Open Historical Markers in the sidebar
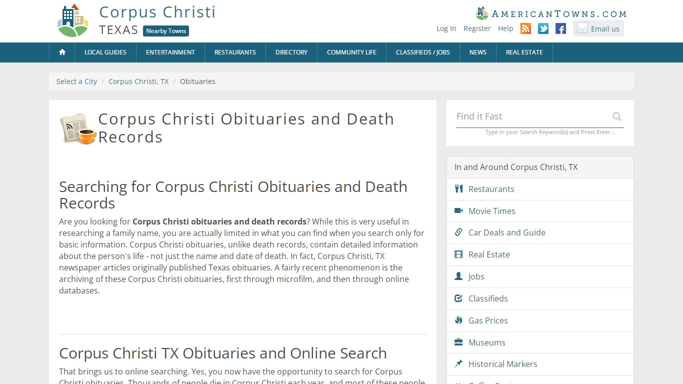 502,364
